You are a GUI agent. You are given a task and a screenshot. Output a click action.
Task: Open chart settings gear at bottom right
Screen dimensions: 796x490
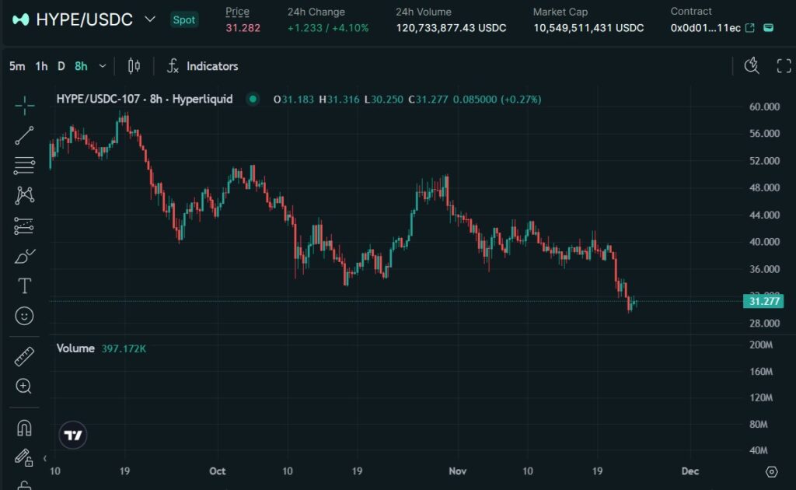click(x=771, y=471)
